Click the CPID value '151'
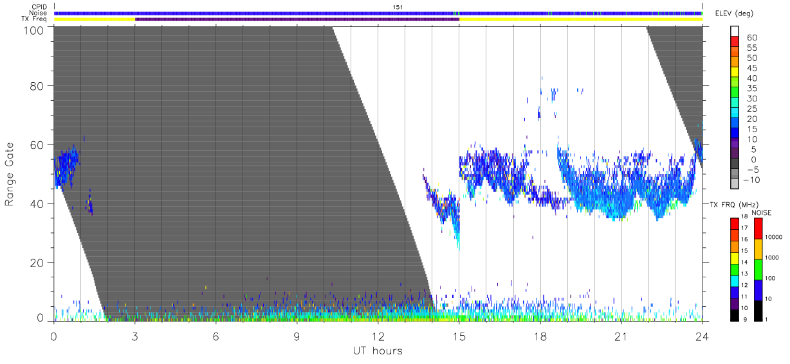The height and width of the screenshot is (364, 790). [x=398, y=7]
